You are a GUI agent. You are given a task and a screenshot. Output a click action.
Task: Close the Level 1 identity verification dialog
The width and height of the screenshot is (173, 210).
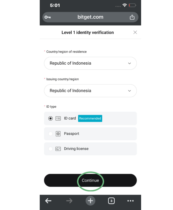pyautogui.click(x=135, y=32)
